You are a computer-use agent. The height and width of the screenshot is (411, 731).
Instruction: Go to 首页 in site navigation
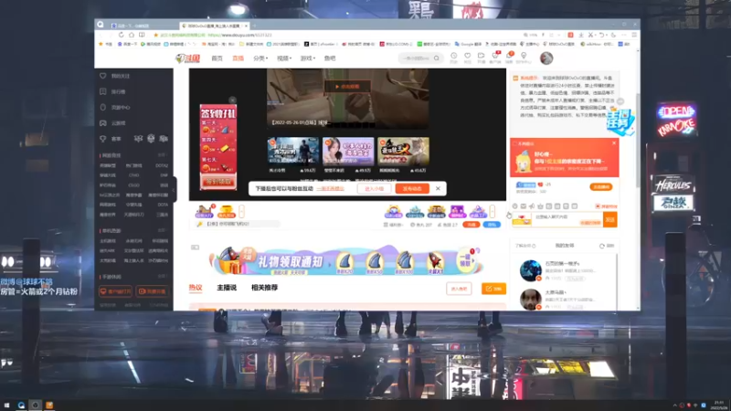point(217,58)
